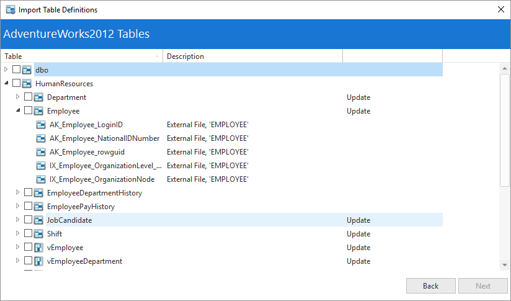The width and height of the screenshot is (511, 301).
Task: Click the Employee table icon
Action: coord(38,111)
